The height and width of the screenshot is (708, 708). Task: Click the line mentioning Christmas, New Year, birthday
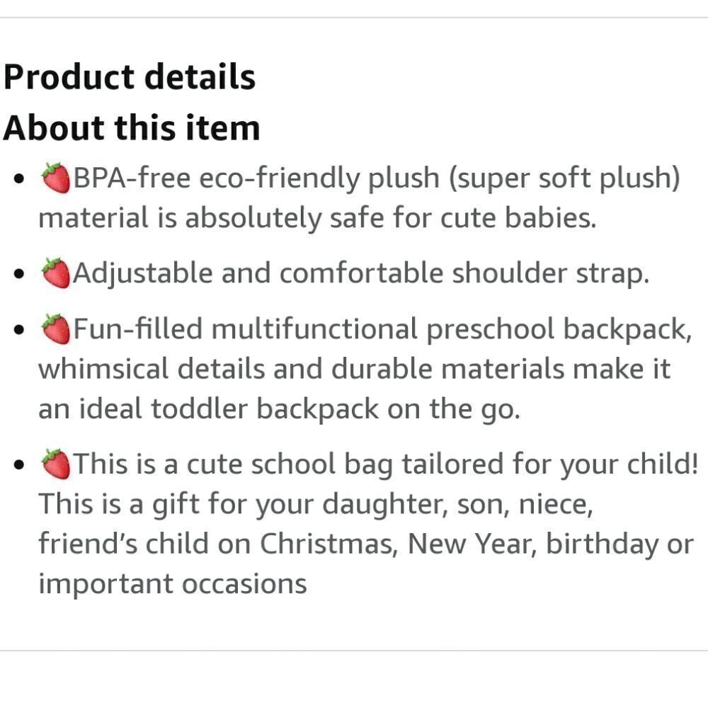[366, 544]
